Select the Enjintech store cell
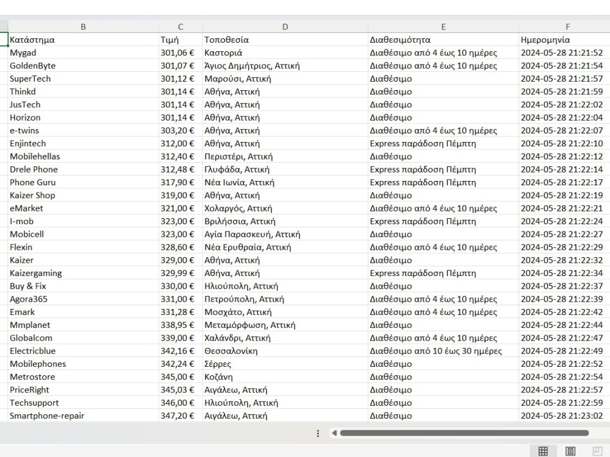 (83, 143)
